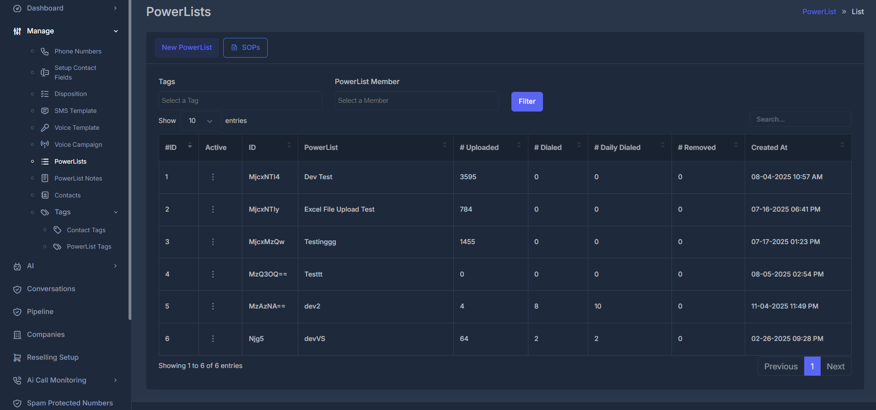Open actions menu for devVS row
The width and height of the screenshot is (876, 410).
[x=213, y=339]
